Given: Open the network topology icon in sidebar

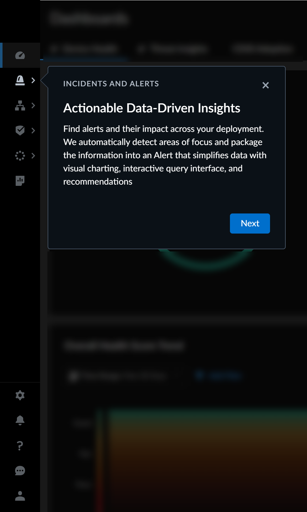Looking at the screenshot, I should pyautogui.click(x=20, y=106).
